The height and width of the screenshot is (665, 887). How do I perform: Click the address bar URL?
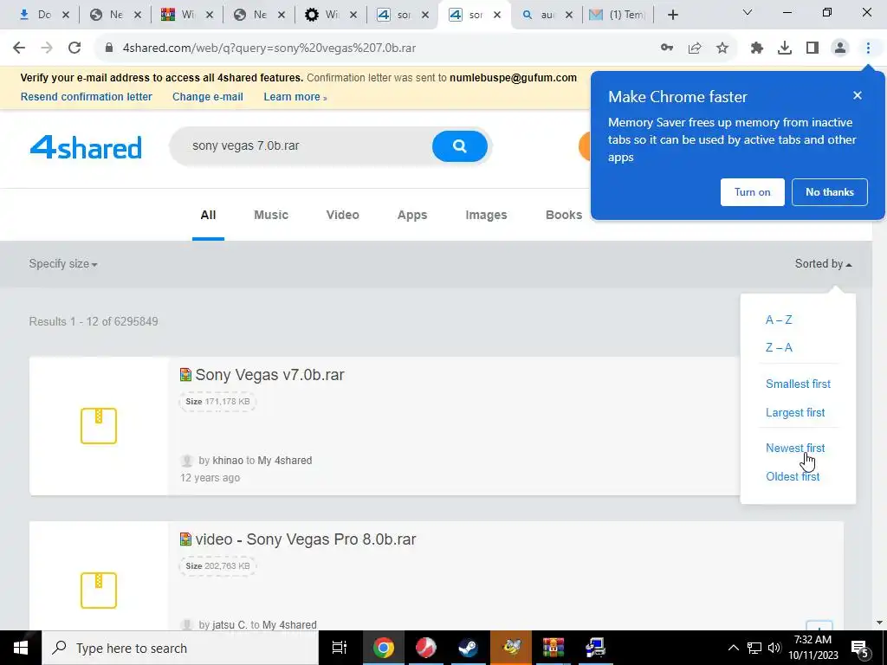click(269, 48)
